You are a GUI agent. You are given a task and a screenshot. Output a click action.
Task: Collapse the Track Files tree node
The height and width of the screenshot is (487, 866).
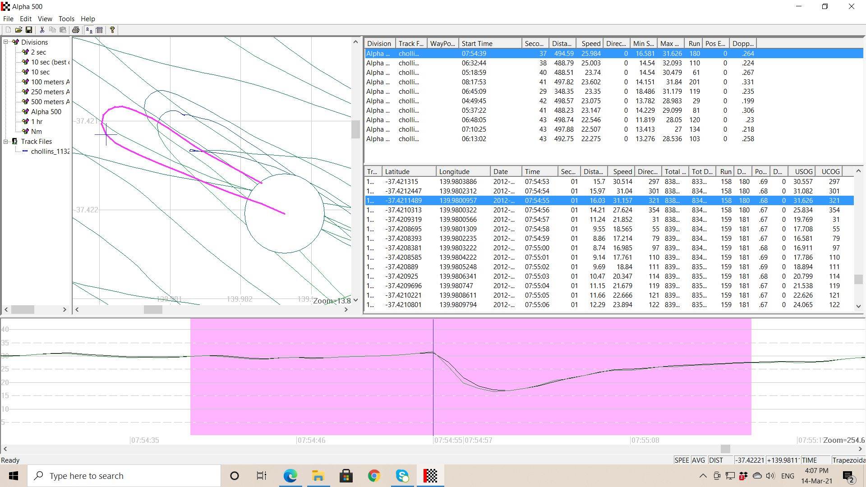[x=5, y=141]
